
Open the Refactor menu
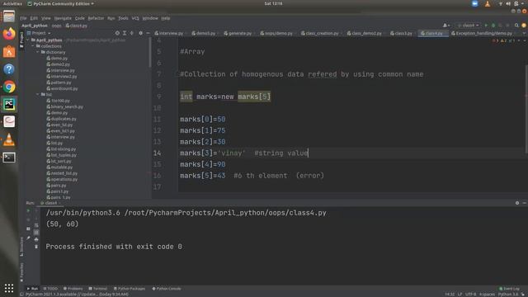pyautogui.click(x=96, y=18)
